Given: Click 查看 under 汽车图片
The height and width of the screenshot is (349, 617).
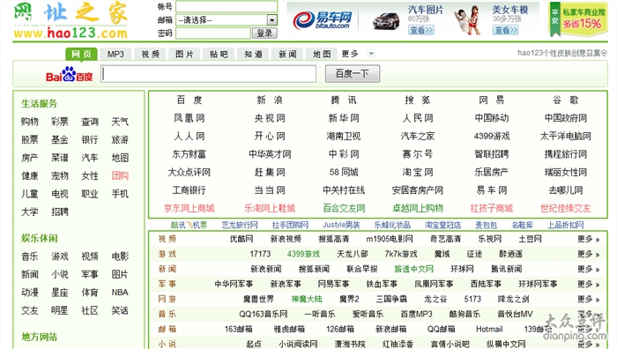Looking at the screenshot, I should point(421,30).
